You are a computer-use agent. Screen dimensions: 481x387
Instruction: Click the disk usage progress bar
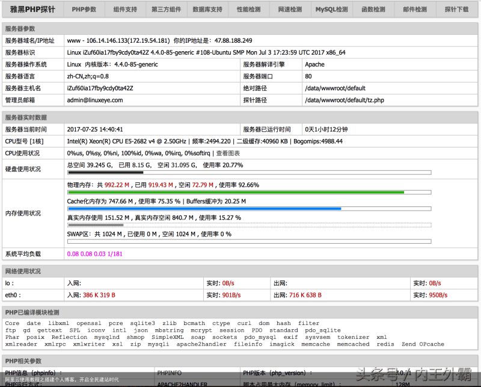tap(250, 173)
